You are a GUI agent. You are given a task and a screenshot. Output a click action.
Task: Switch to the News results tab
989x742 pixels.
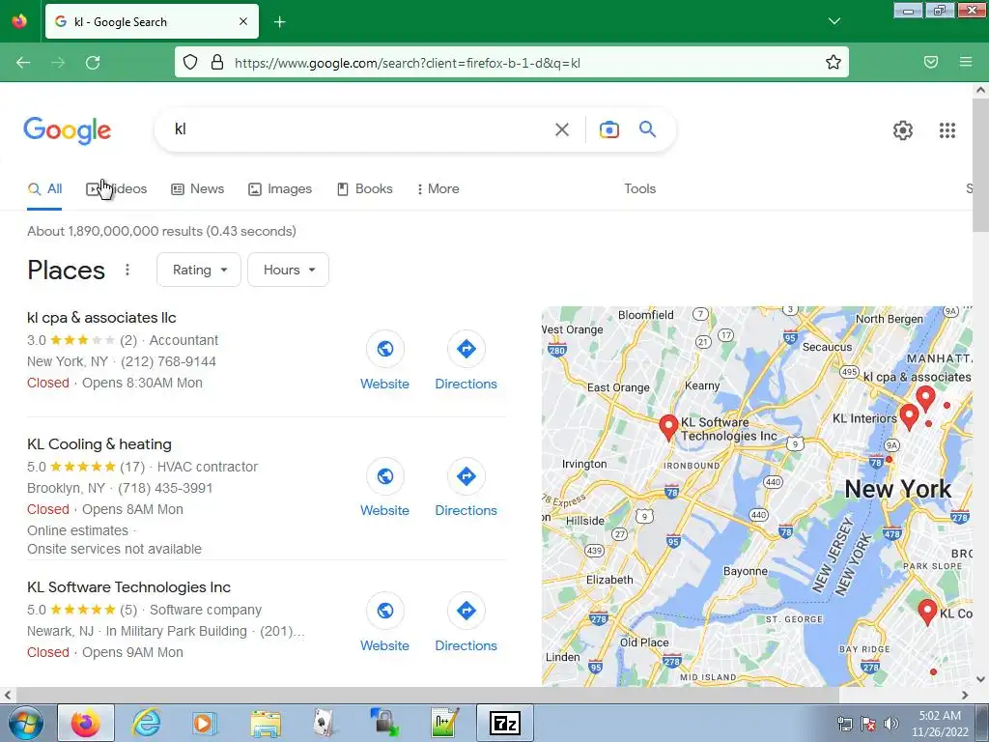coord(197,188)
